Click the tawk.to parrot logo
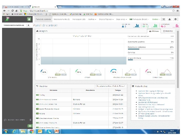 pos(7,19)
